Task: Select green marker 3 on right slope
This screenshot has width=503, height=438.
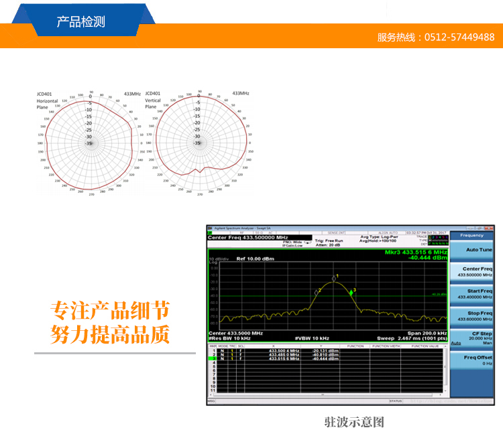Action: tap(351, 292)
